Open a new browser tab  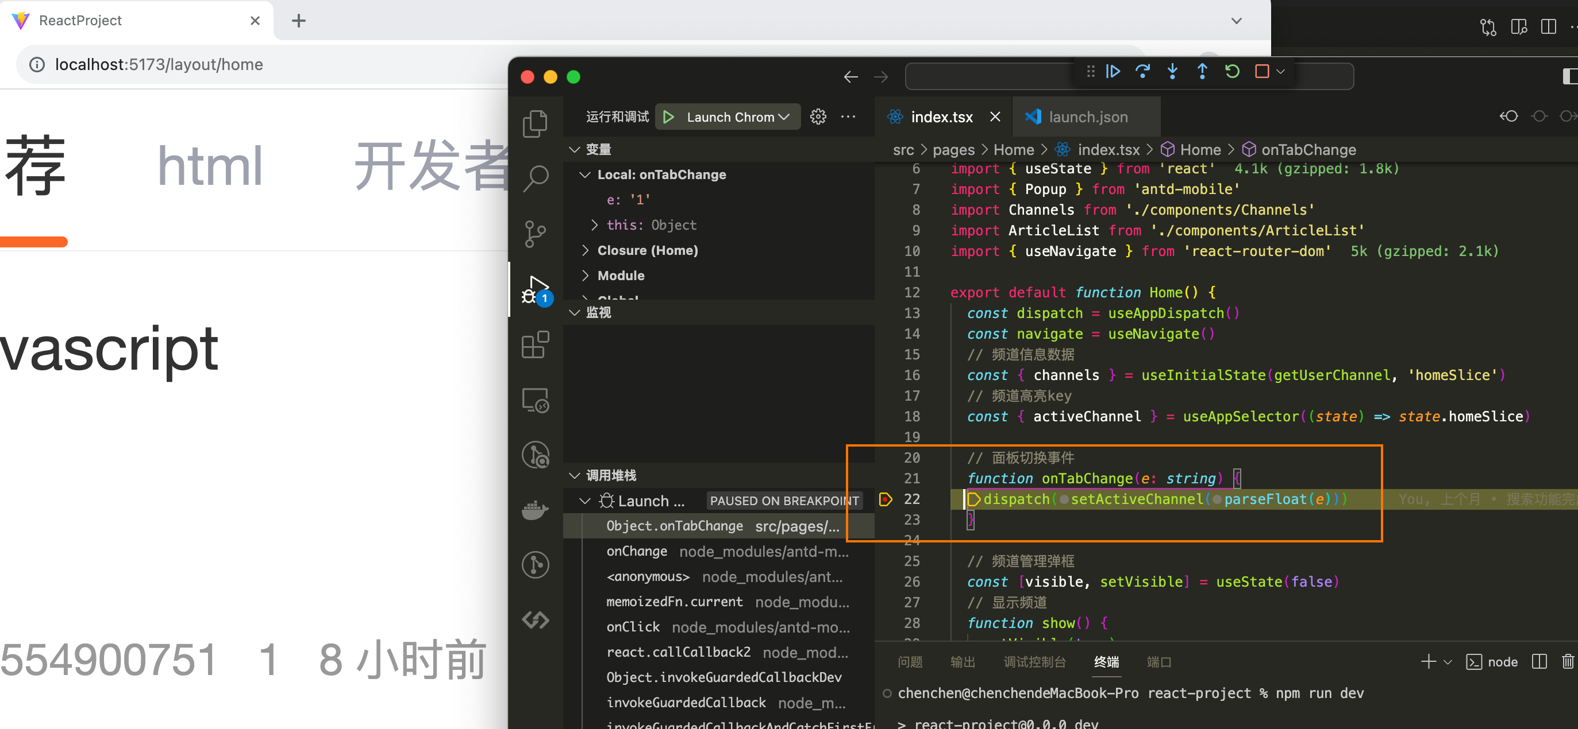click(x=299, y=21)
